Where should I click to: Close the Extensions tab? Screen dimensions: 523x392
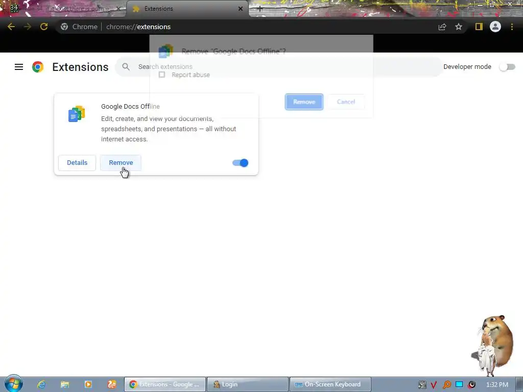(241, 9)
